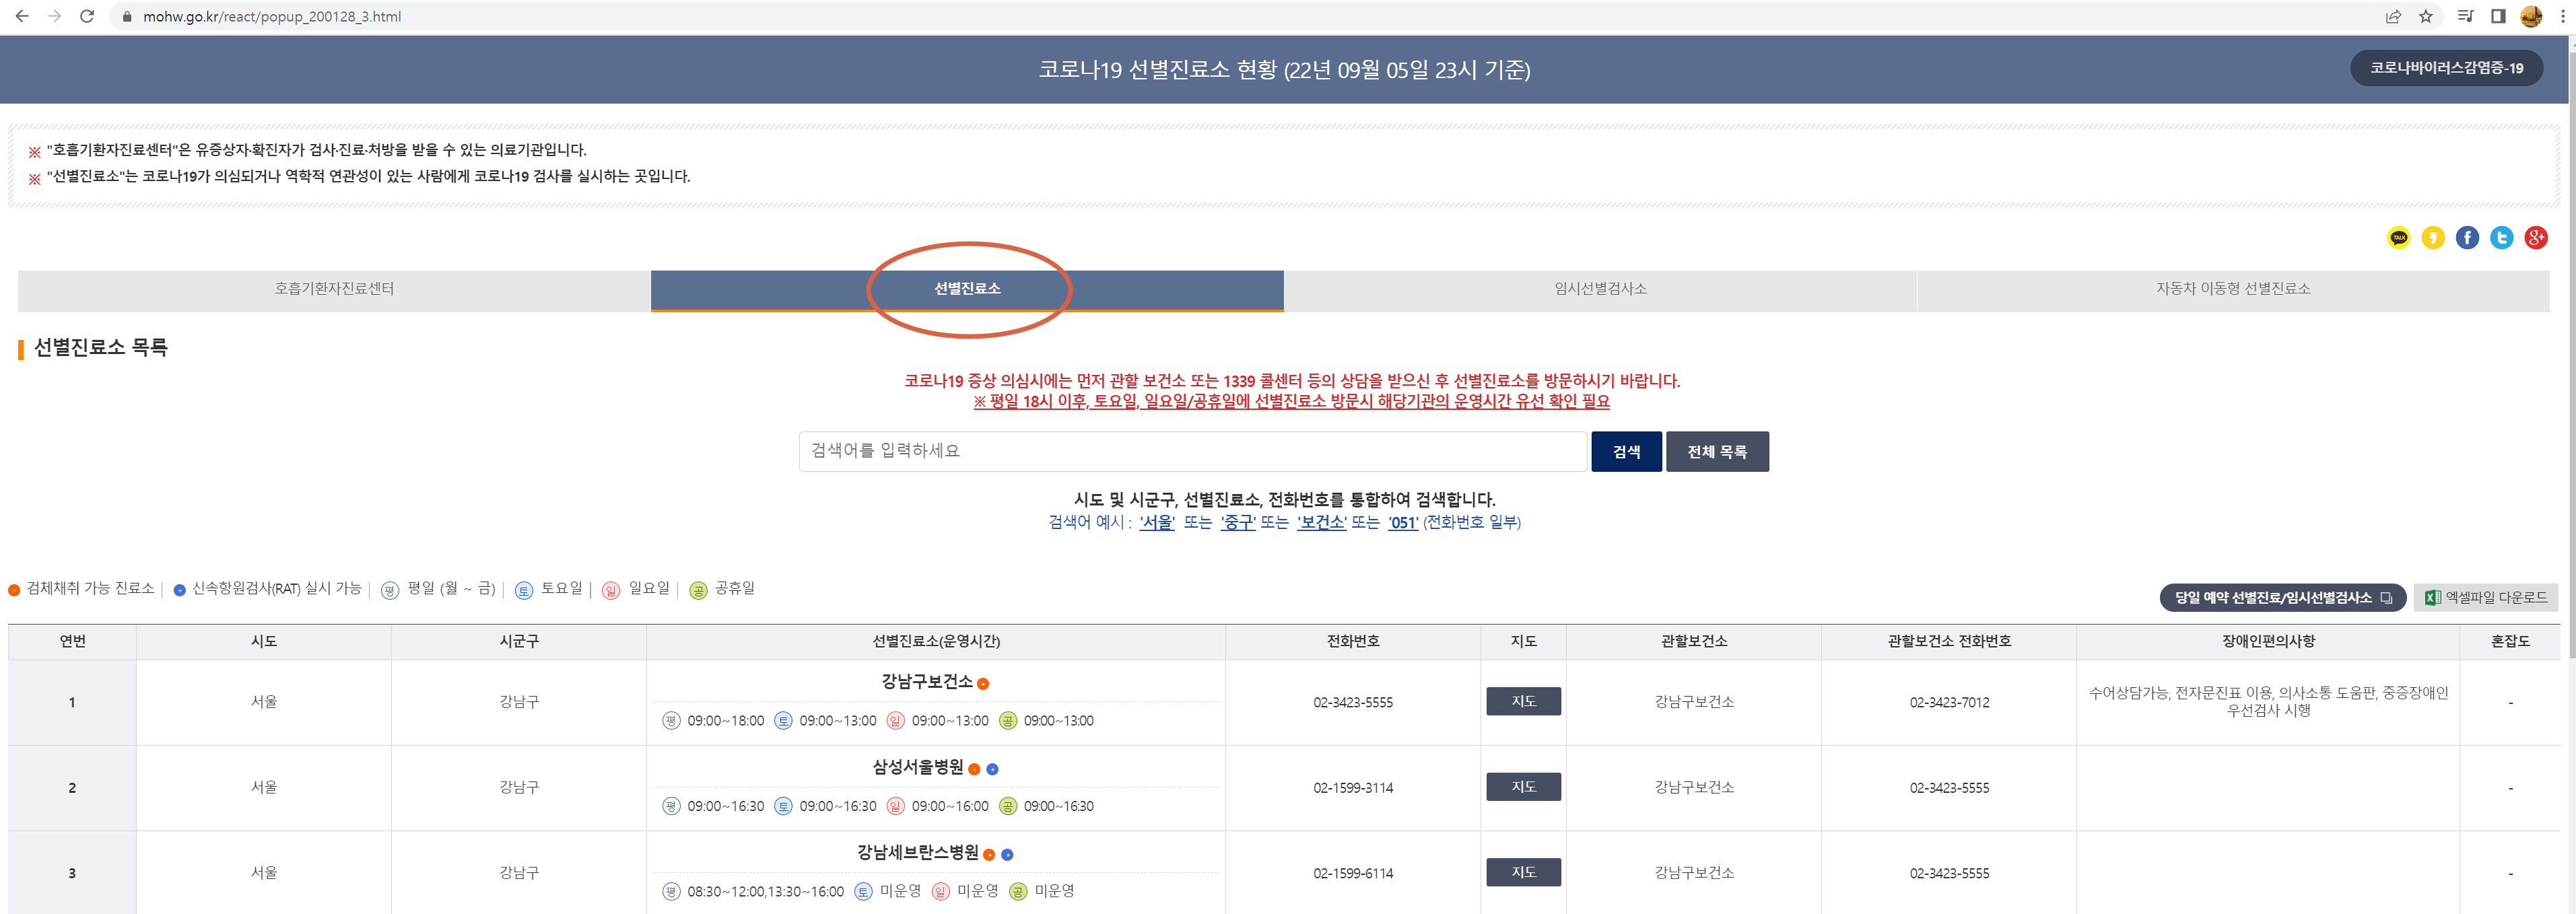Image resolution: width=2576 pixels, height=914 pixels.
Task: Open 자동차 이동형 선별진료소 tab
Action: 2232,289
